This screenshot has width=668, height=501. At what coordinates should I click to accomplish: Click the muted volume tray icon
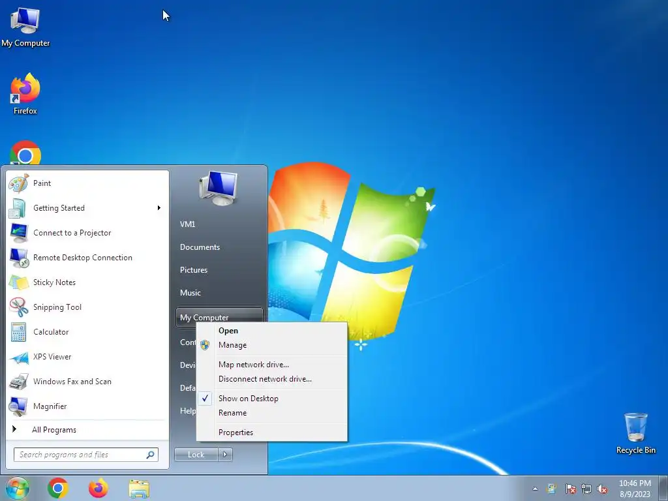pyautogui.click(x=602, y=489)
